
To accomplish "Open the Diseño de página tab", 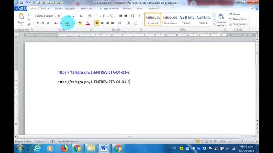I will point(65,8).
